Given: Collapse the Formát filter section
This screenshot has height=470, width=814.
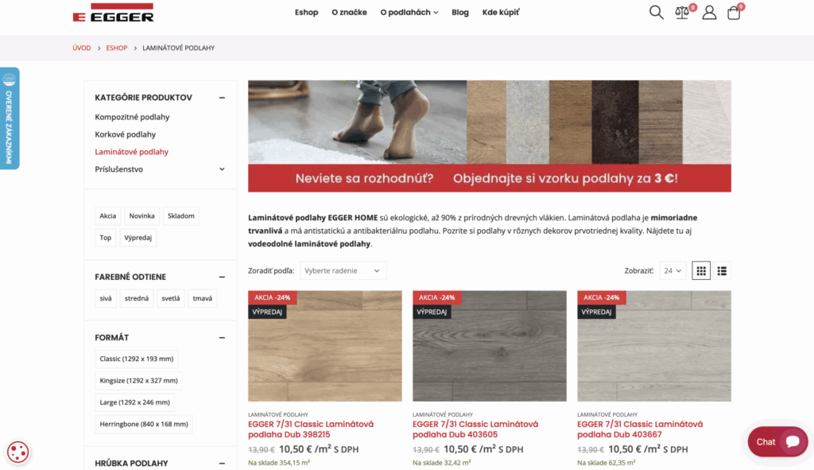Looking at the screenshot, I should (x=222, y=337).
